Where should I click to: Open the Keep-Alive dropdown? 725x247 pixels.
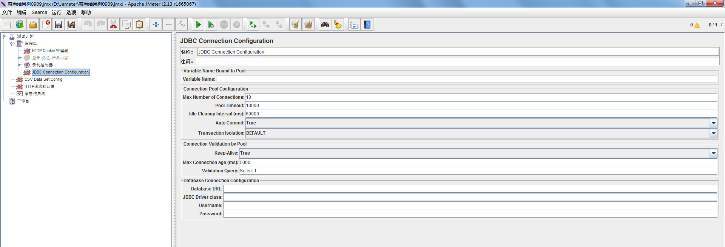click(713, 153)
